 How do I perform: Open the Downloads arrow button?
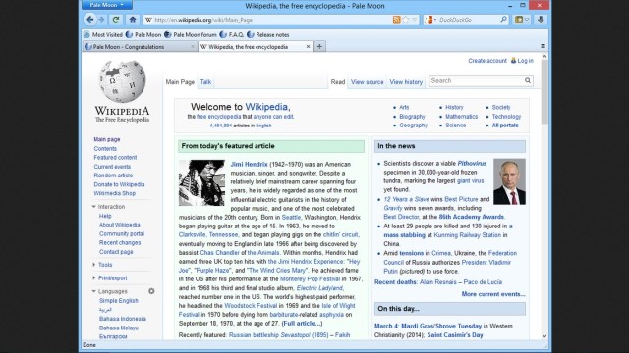[x=541, y=20]
